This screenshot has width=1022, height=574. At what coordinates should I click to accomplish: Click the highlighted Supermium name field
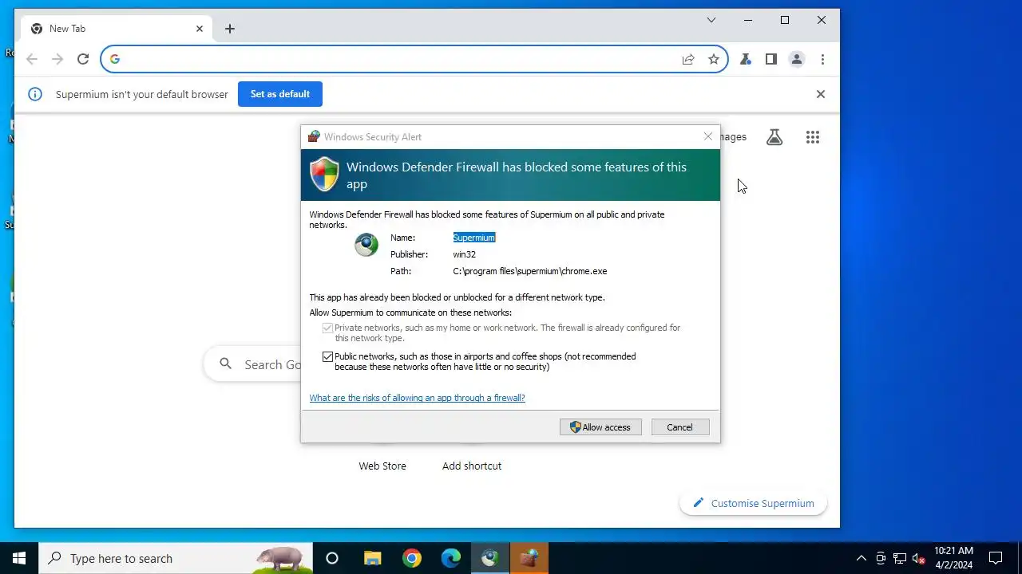click(x=474, y=238)
